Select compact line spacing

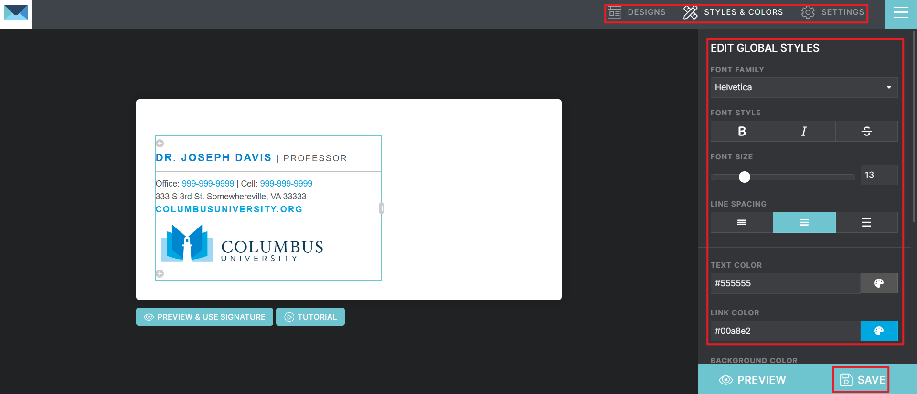742,222
